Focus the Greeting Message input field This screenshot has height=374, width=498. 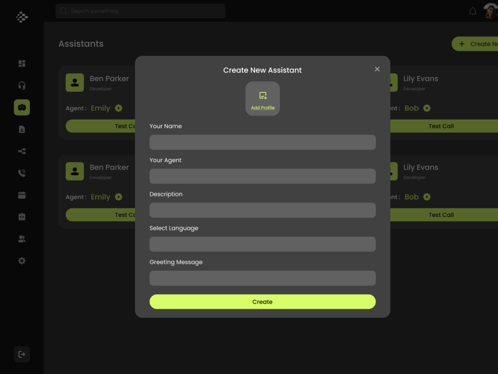(x=262, y=278)
